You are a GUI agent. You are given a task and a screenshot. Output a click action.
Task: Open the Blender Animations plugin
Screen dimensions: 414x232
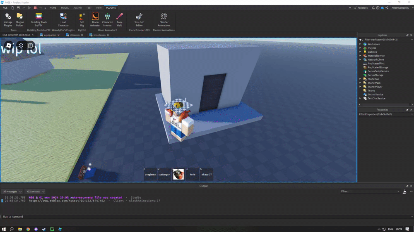164,20
